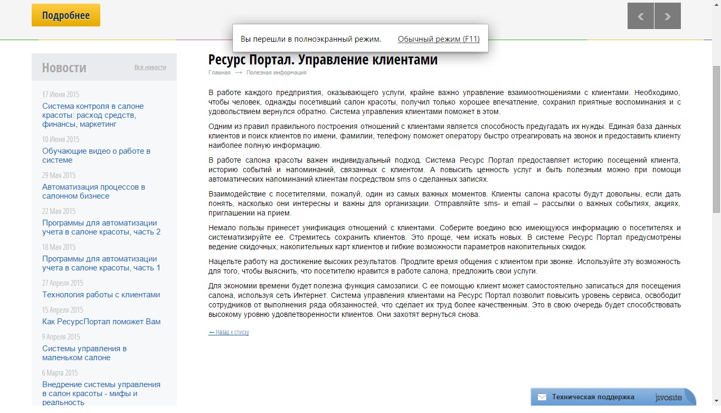Click the date 22 Мая 2015

tap(59, 211)
